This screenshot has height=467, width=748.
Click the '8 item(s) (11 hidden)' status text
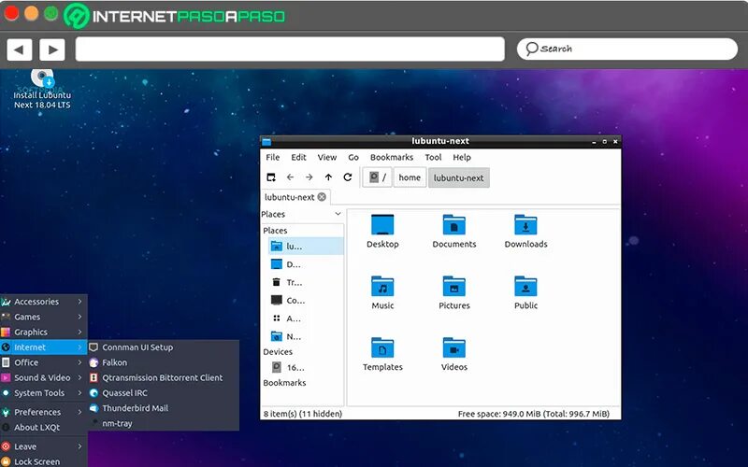click(303, 414)
